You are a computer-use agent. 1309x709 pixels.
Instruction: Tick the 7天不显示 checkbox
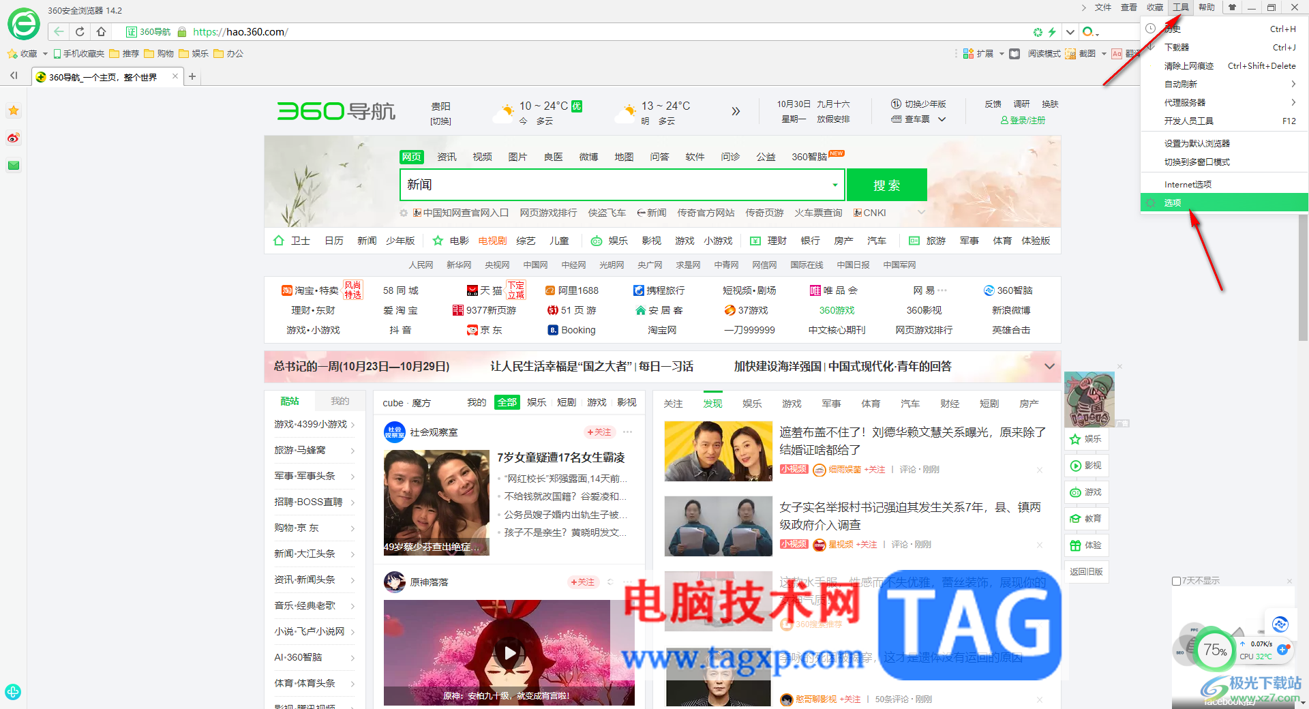coord(1176,581)
